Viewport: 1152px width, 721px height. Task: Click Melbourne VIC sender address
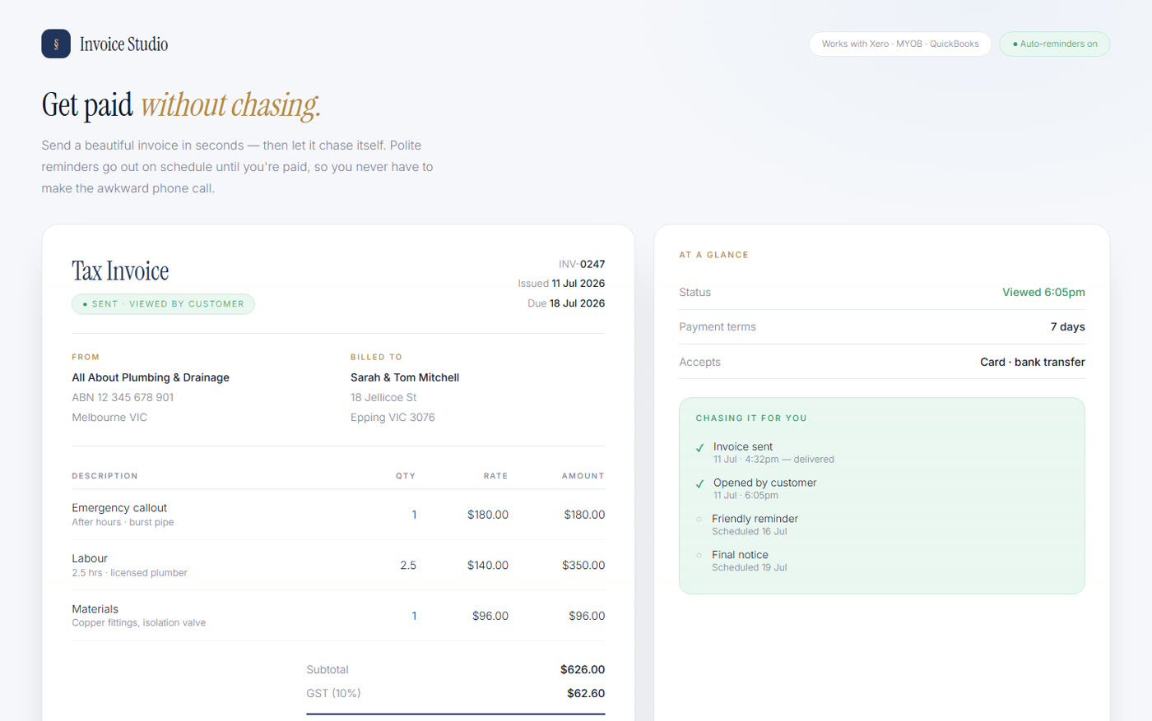(109, 417)
